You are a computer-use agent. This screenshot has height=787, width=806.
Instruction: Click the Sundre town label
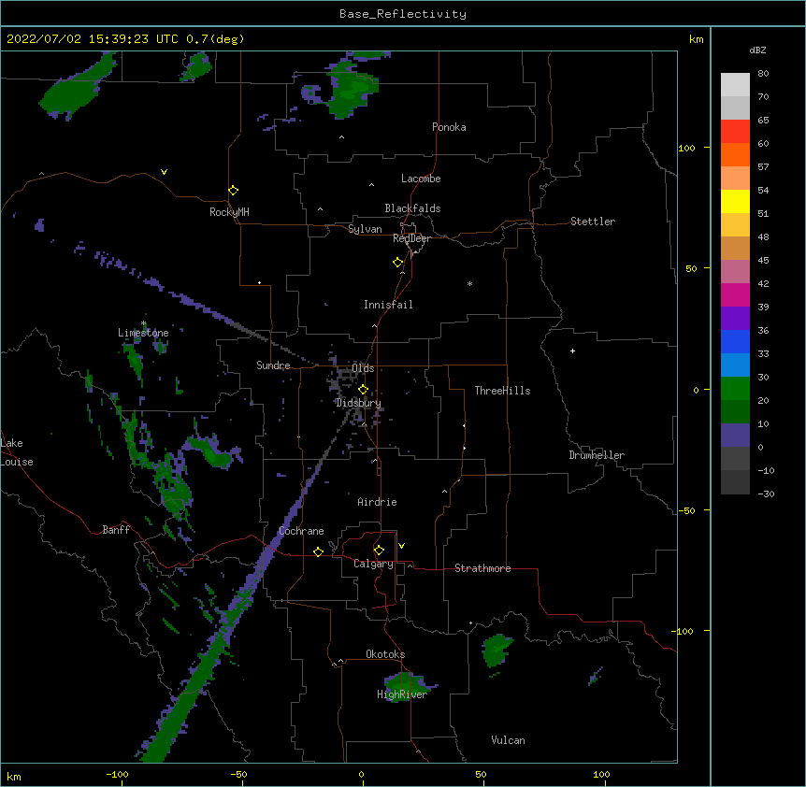coord(273,365)
